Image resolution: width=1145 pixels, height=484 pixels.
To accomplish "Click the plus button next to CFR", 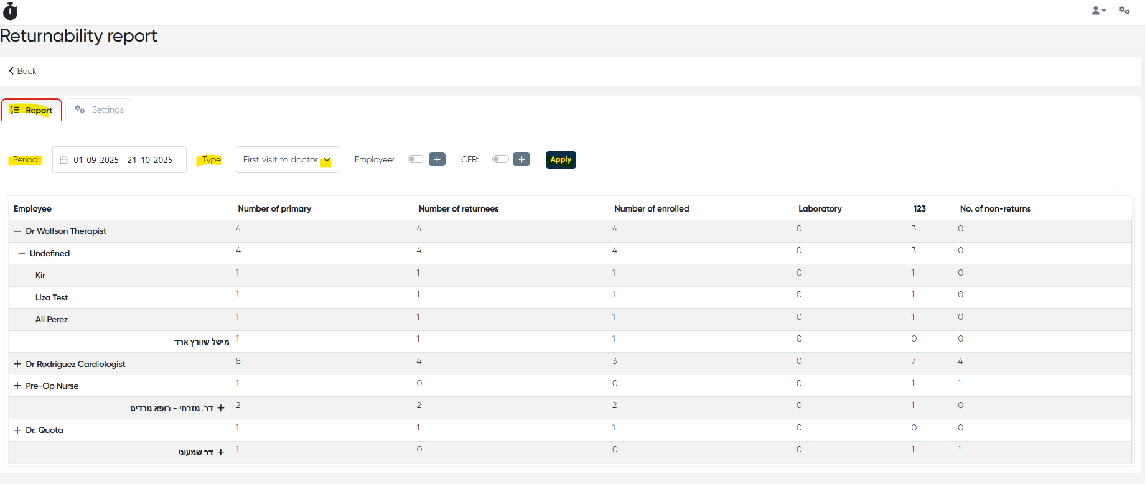I will pos(521,160).
